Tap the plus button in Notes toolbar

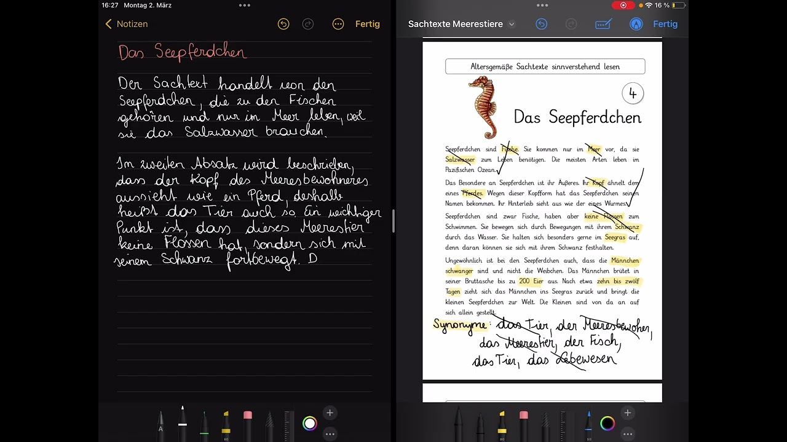tap(330, 413)
